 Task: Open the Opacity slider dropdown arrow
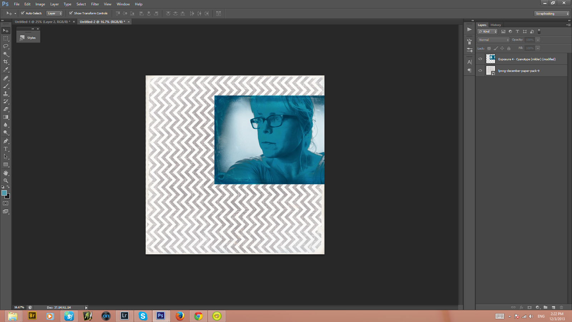click(x=538, y=40)
